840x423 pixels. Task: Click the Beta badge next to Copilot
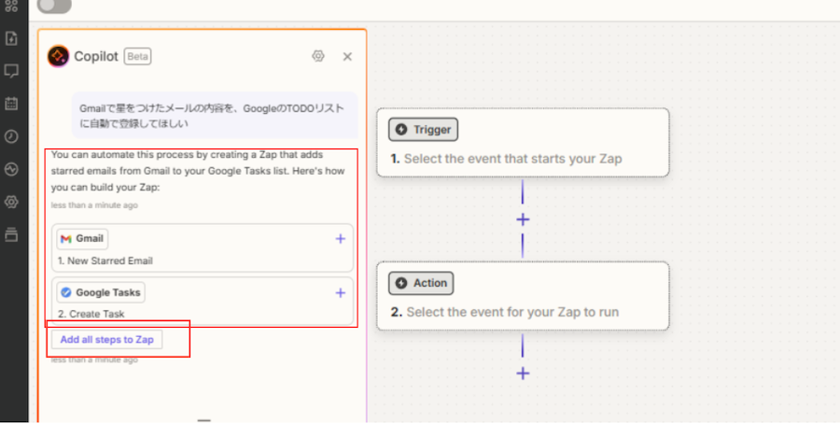click(x=138, y=56)
